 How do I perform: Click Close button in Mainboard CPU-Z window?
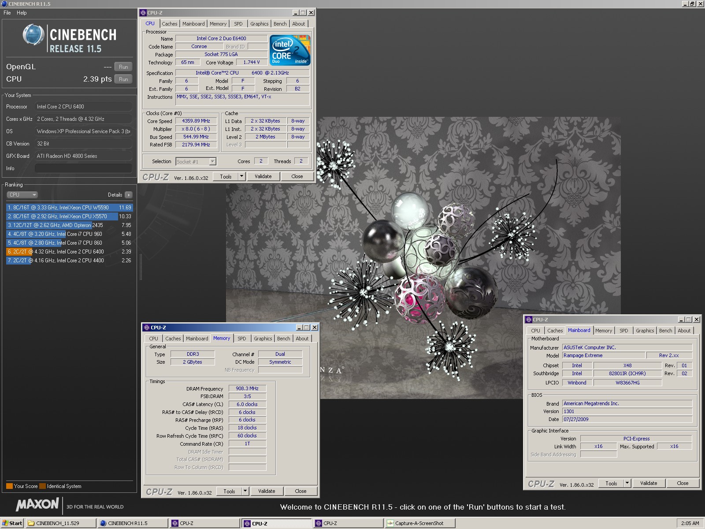(x=683, y=483)
